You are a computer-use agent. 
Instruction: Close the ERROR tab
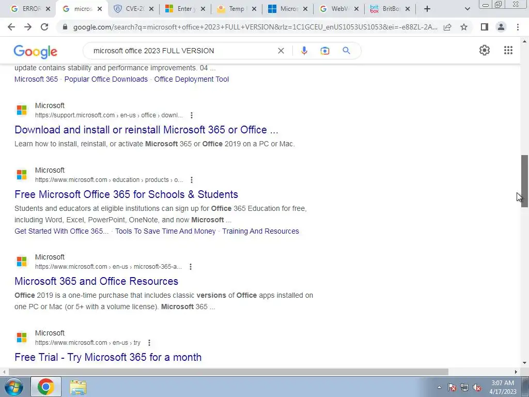pyautogui.click(x=48, y=9)
